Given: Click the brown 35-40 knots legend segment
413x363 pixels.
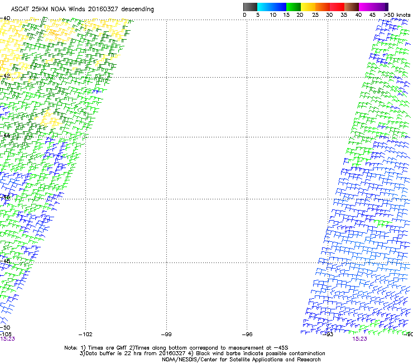Looking at the screenshot, I should coord(352,7).
